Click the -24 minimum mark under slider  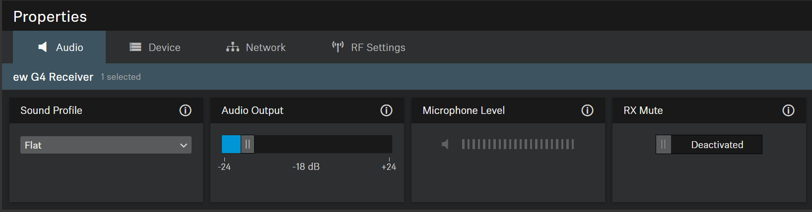pyautogui.click(x=224, y=167)
